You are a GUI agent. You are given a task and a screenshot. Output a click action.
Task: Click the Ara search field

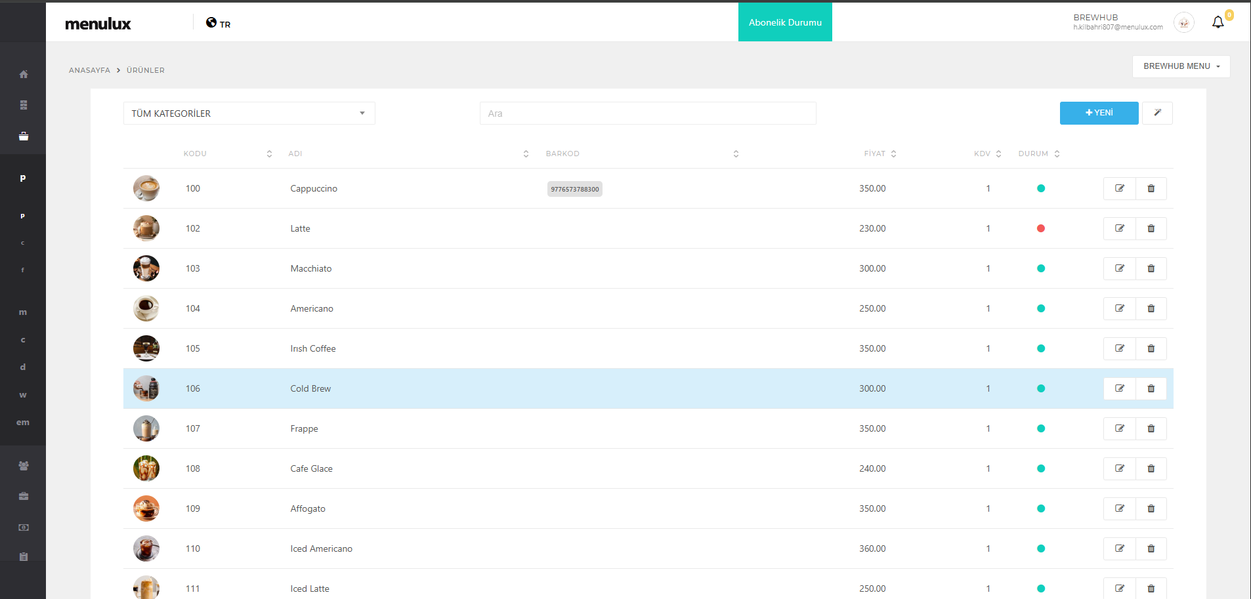pos(647,114)
